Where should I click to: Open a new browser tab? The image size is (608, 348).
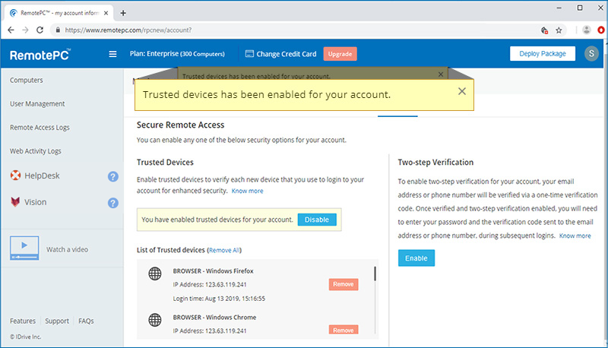coord(123,13)
